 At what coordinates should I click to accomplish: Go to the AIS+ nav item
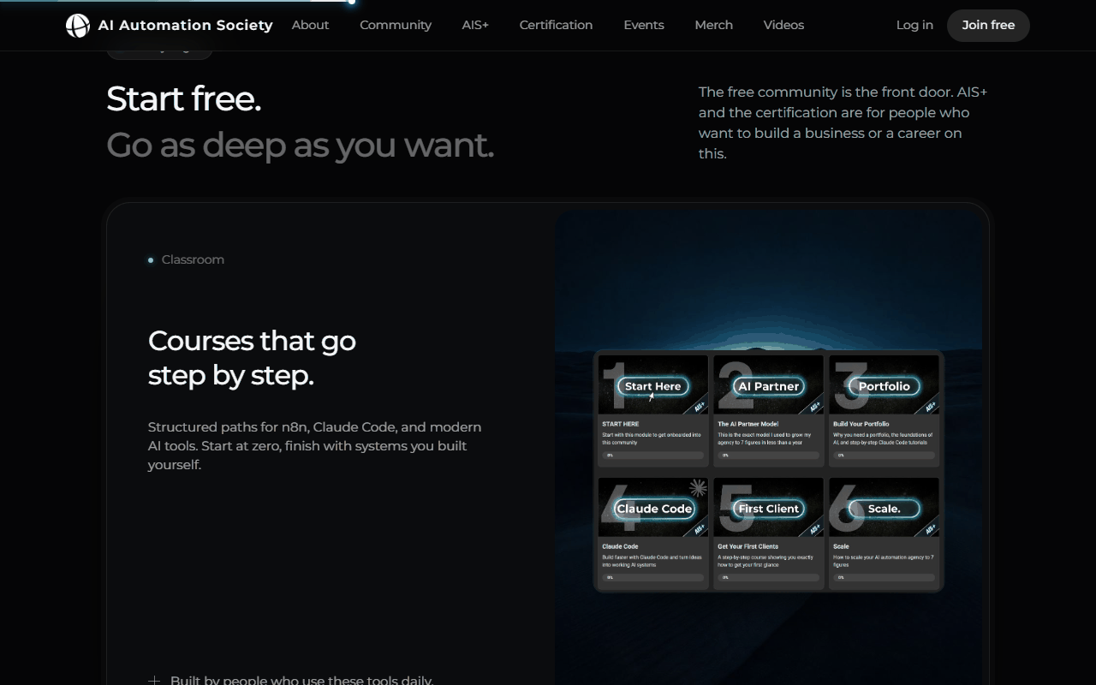coord(475,25)
